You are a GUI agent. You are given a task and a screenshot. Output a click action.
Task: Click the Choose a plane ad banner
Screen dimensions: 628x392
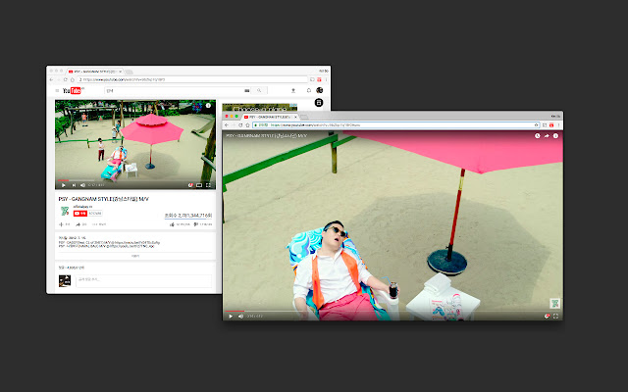click(x=259, y=107)
